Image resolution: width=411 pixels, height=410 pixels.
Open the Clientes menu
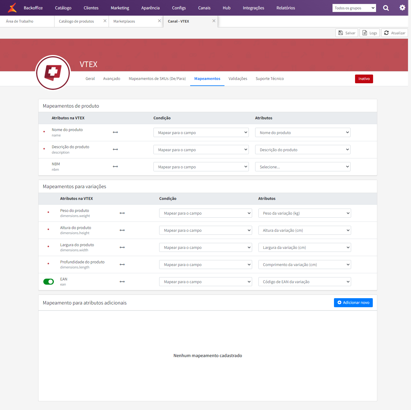tap(91, 8)
